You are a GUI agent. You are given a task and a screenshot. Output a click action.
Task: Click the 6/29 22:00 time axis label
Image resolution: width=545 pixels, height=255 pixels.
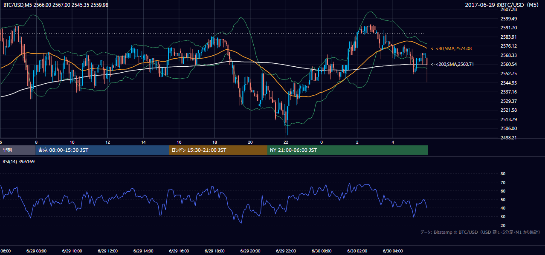[286, 251]
